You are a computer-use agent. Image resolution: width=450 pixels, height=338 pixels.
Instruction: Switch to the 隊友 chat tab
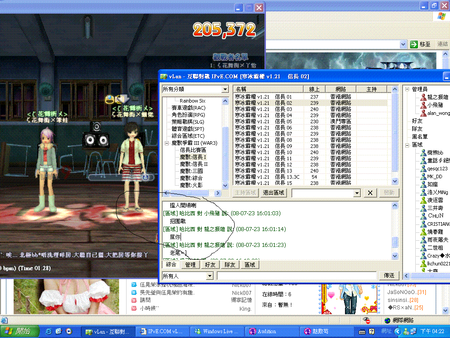coord(230,265)
